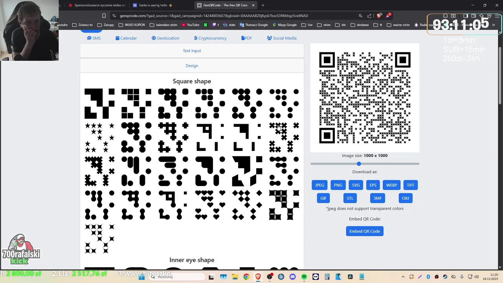Select the star-shaped square style
503x283 pixels.
[99, 137]
